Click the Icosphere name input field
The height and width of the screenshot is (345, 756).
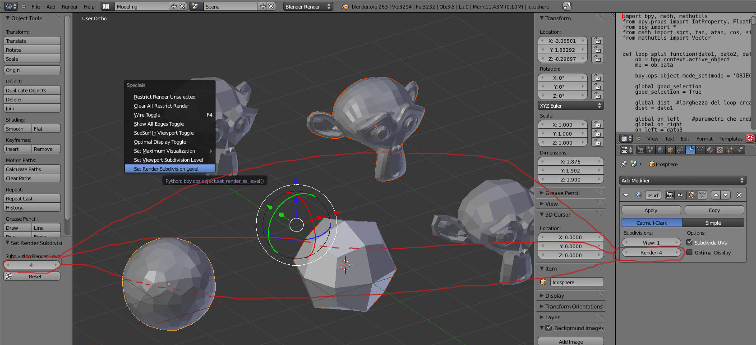tap(577, 282)
